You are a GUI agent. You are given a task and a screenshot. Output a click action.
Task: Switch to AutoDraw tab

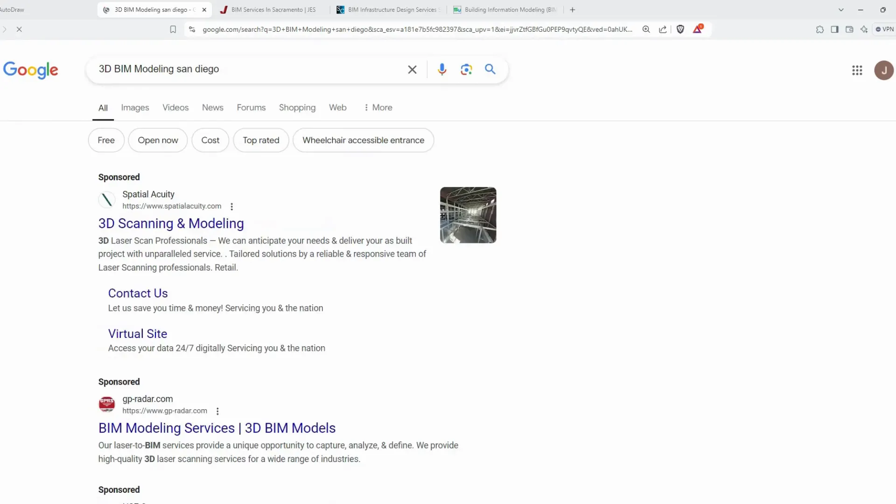pos(12,10)
